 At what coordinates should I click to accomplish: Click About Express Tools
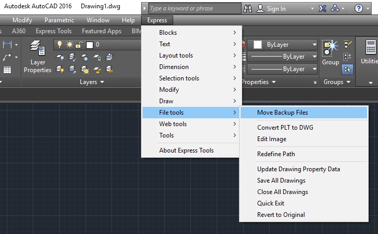[190, 150]
